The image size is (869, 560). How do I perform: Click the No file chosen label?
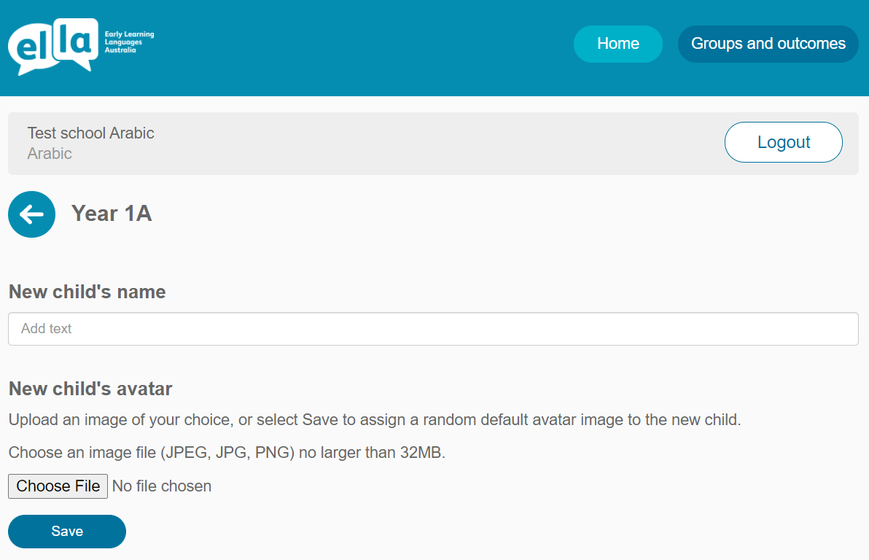click(162, 486)
